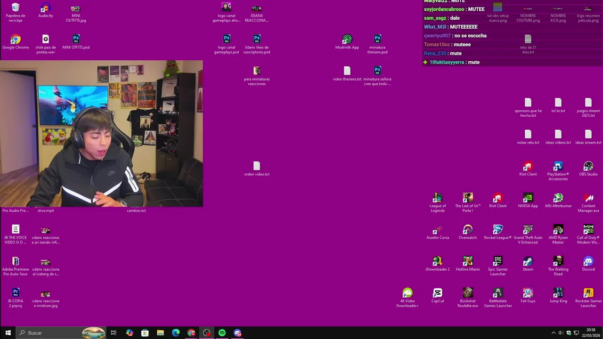Launch Assetto Corsa shortcut

(x=438, y=232)
